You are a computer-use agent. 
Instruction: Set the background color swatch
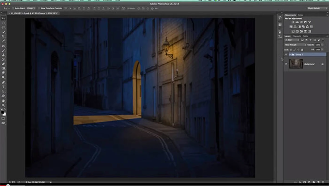click(4, 114)
